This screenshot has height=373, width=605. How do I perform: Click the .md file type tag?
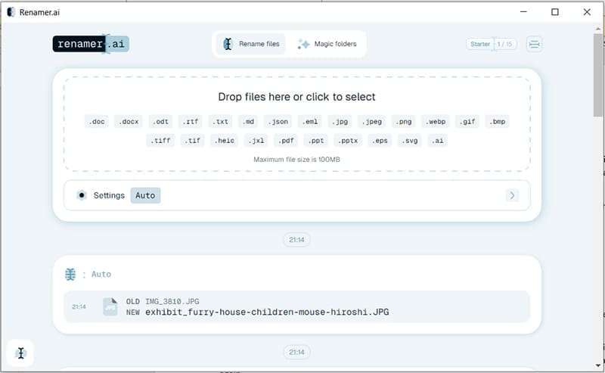point(248,122)
